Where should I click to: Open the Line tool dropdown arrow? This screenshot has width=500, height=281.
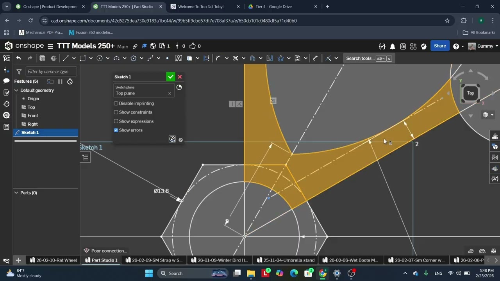click(74, 58)
